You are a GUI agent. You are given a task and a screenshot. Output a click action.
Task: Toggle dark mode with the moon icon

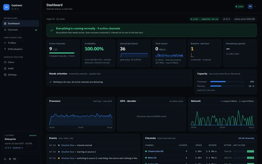click(x=5, y=159)
